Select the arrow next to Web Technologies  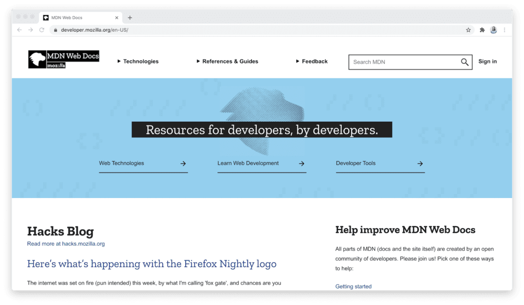pos(183,163)
